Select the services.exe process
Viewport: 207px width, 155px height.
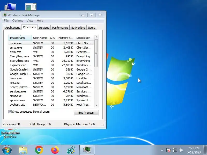[x=51, y=91]
